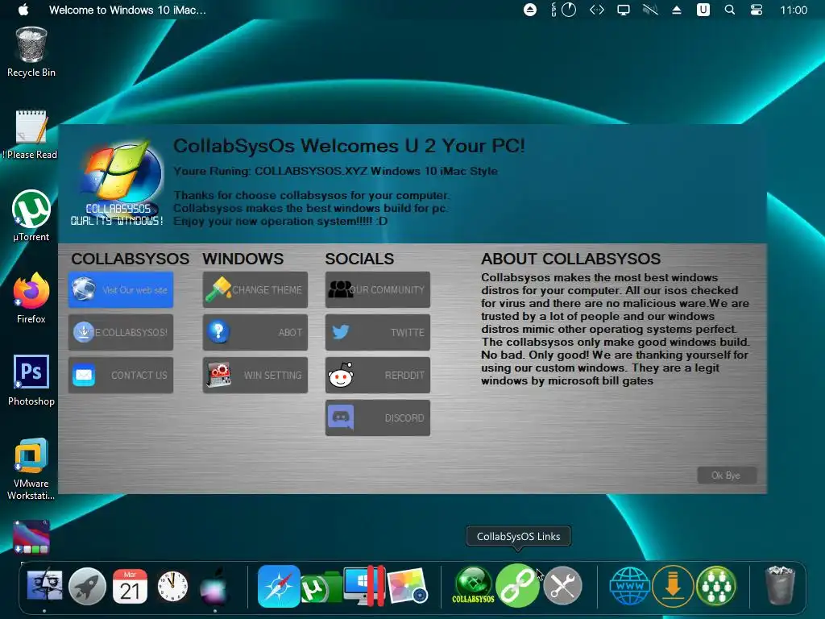Launch Safari compass icon in dock
Screen dimensions: 825x619
click(x=279, y=586)
